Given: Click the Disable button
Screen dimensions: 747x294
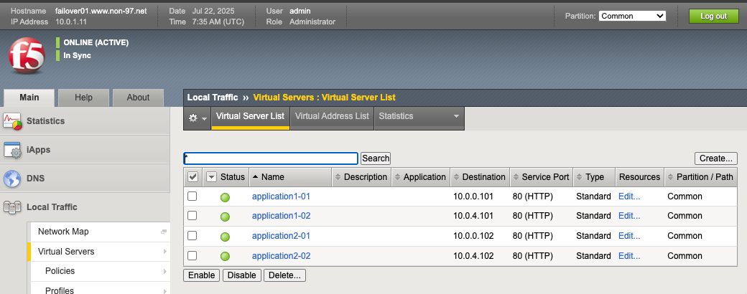Looking at the screenshot, I should click(241, 275).
